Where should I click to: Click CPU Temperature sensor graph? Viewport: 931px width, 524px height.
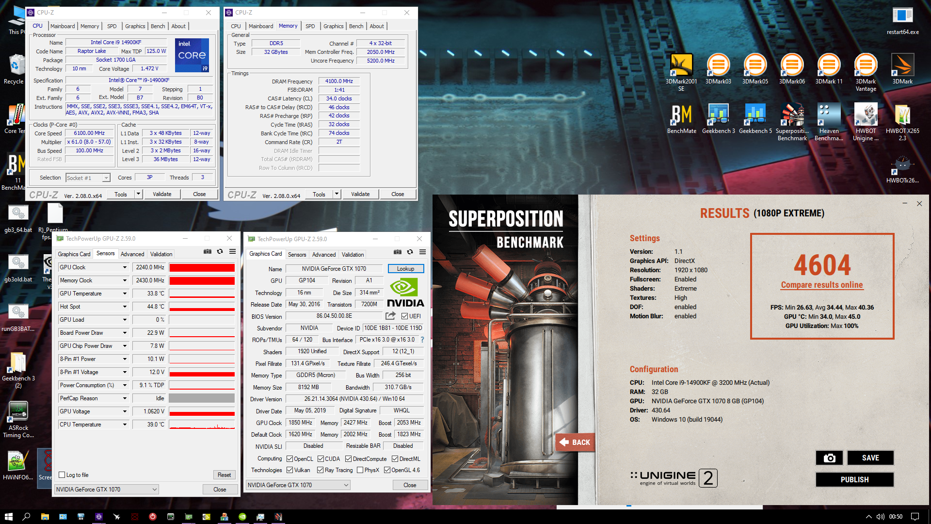[202, 425]
